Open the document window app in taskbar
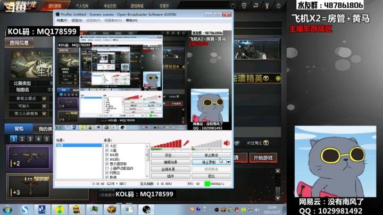This screenshot has height=215, width=383. (x=129, y=209)
